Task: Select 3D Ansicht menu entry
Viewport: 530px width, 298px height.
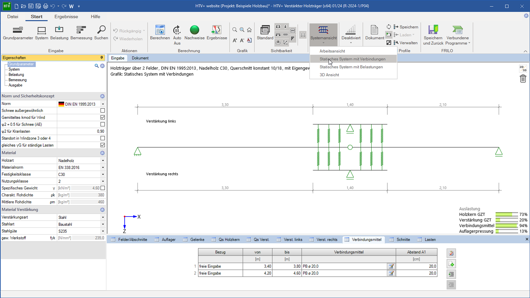Action: click(x=353, y=75)
